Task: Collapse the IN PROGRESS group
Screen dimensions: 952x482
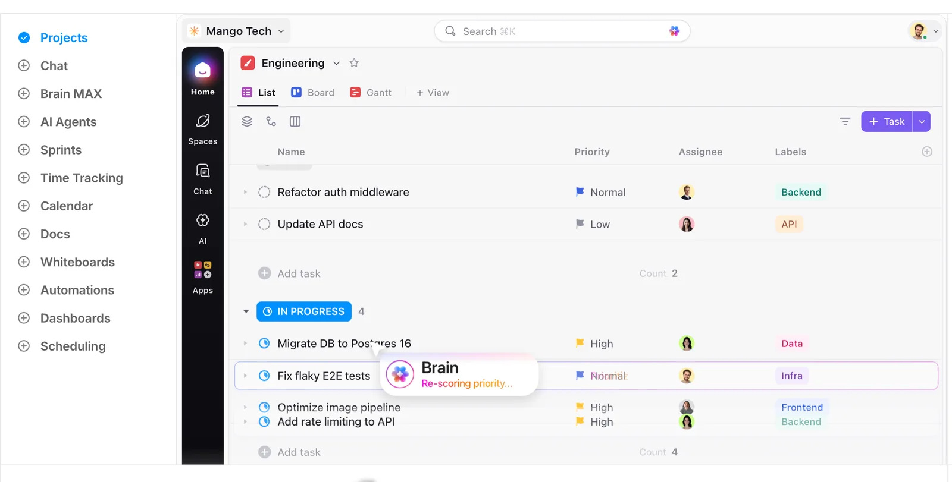Action: tap(246, 311)
